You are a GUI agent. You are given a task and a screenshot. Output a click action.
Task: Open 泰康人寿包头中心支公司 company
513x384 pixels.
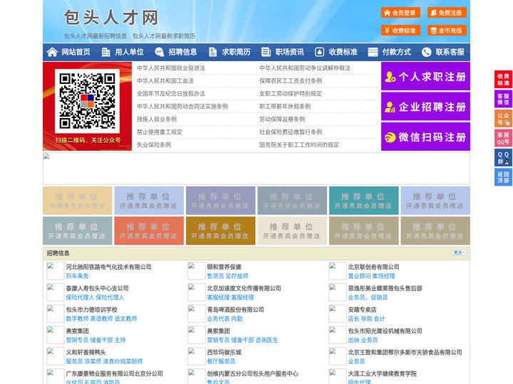tap(97, 288)
